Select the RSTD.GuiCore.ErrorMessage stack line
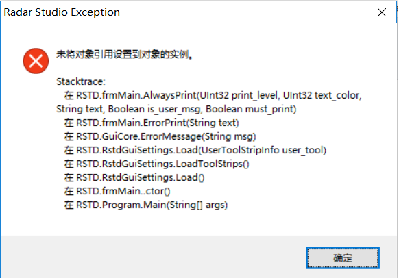The image size is (399, 278). (x=160, y=136)
